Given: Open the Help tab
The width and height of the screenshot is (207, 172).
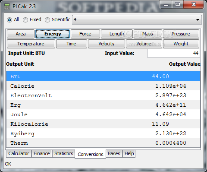Looking at the screenshot, I should (x=129, y=153).
